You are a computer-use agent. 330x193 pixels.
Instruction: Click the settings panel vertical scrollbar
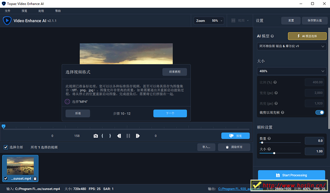click(x=329, y=78)
